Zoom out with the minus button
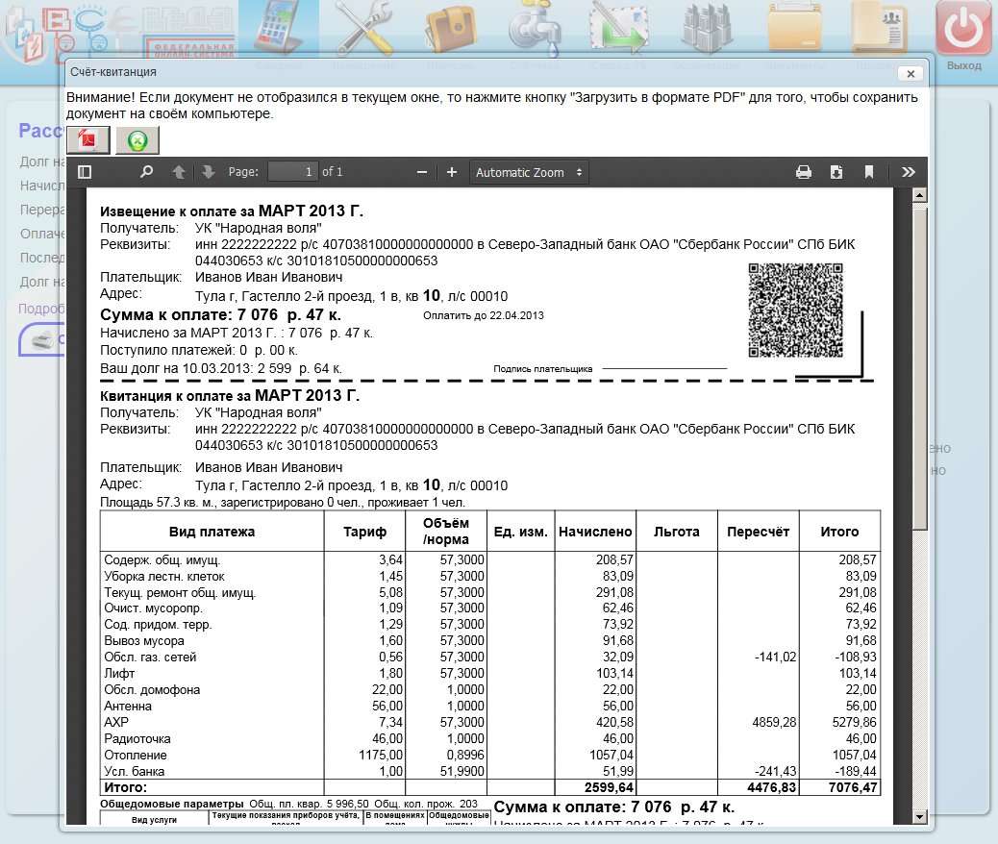Image resolution: width=998 pixels, height=844 pixels. 422,172
